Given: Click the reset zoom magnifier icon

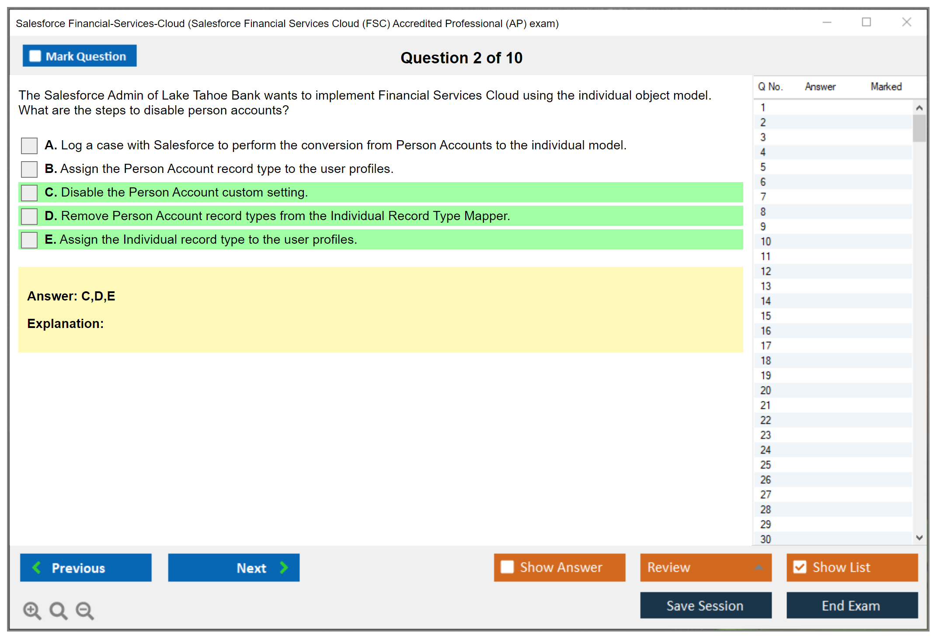Looking at the screenshot, I should tap(58, 610).
